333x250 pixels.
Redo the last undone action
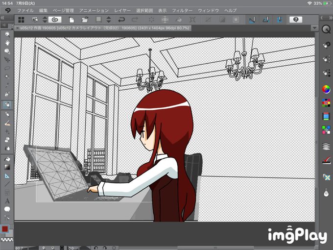pyautogui.click(x=135, y=20)
